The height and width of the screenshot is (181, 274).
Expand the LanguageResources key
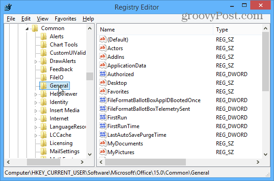[36, 127]
